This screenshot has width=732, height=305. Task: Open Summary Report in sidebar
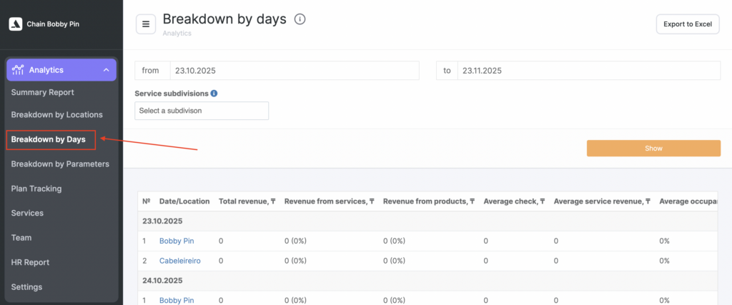42,92
